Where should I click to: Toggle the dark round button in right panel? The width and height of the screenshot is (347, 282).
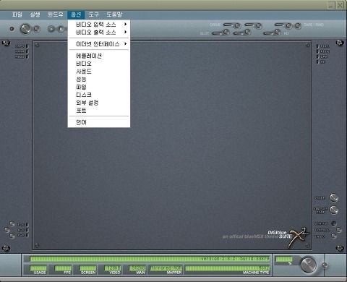334,223
